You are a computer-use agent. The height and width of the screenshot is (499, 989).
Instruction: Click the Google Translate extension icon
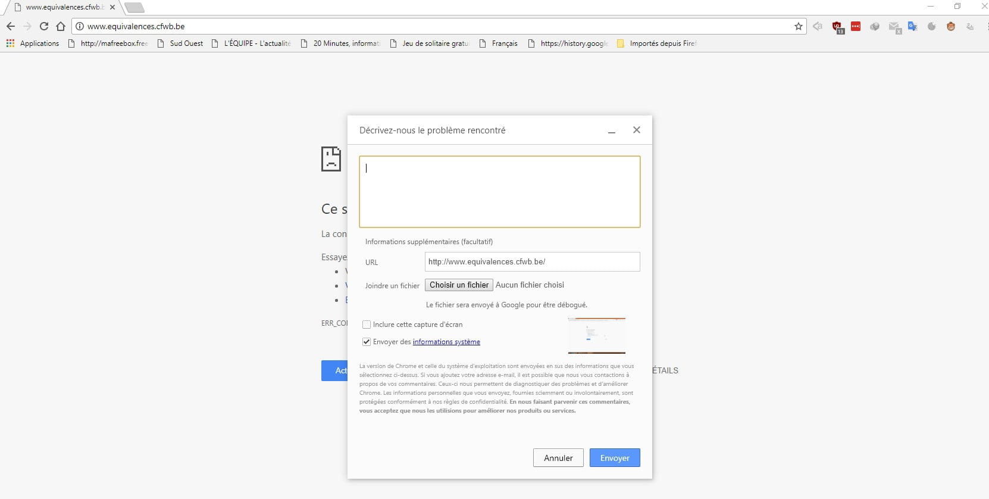coord(912,26)
